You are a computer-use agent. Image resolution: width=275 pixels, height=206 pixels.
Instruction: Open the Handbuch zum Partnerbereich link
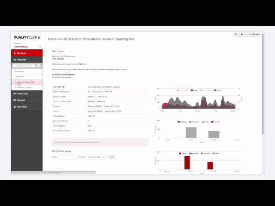[x=64, y=56]
